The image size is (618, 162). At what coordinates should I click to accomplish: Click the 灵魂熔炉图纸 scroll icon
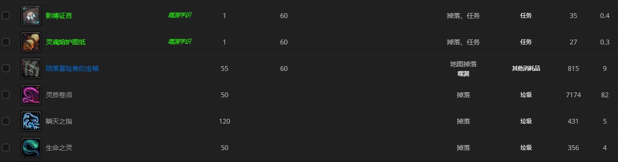(31, 42)
